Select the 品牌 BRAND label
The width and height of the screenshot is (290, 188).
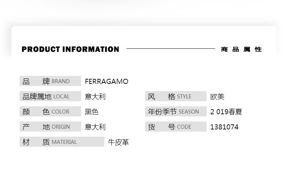click(x=50, y=81)
